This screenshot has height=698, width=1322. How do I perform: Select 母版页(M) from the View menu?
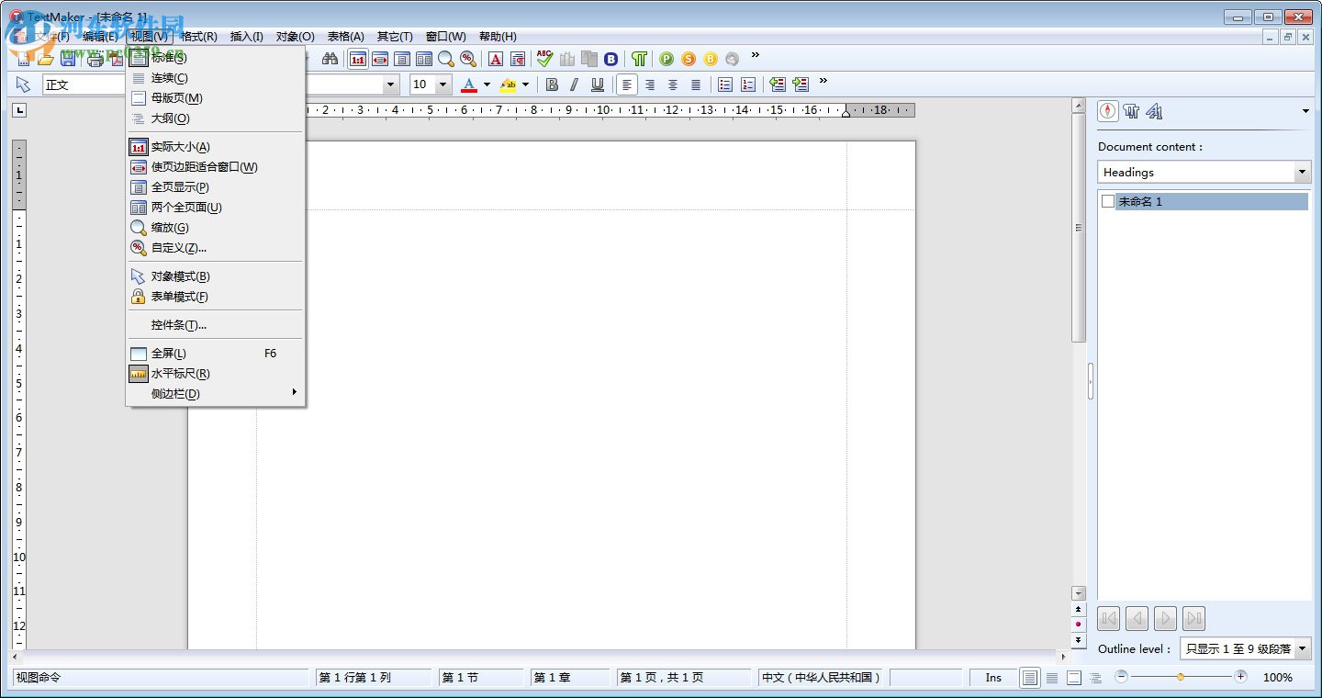coord(176,98)
